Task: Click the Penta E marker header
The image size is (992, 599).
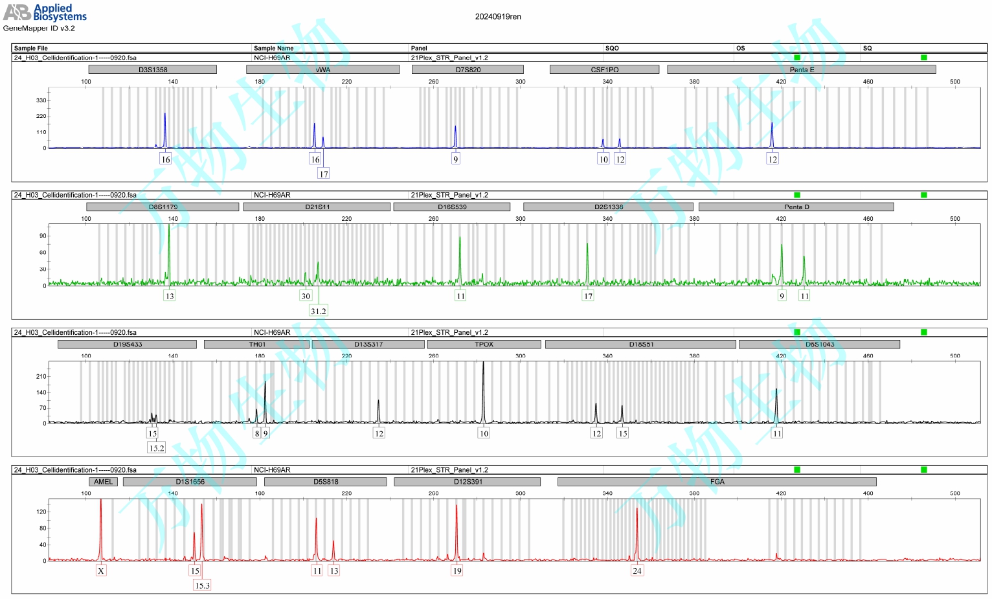Action: [x=801, y=69]
